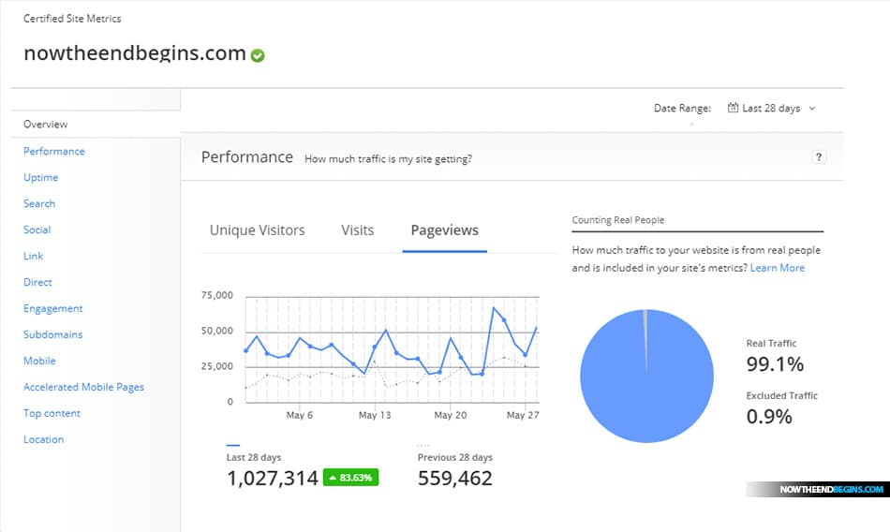The width and height of the screenshot is (890, 532).
Task: Click the 559,462 previous pageviews total
Action: [454, 478]
